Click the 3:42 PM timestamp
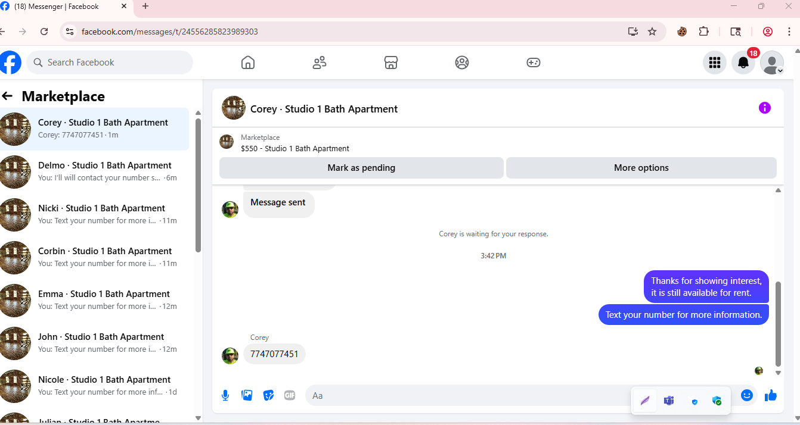 click(x=494, y=256)
